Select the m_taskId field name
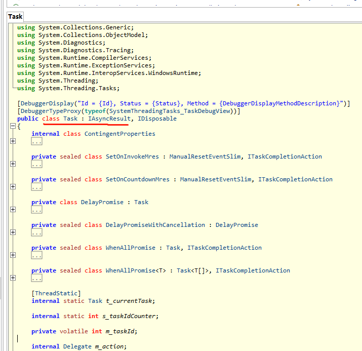This screenshot has height=351, width=362. [x=120, y=331]
